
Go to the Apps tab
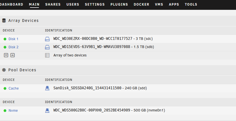pos(174,4)
